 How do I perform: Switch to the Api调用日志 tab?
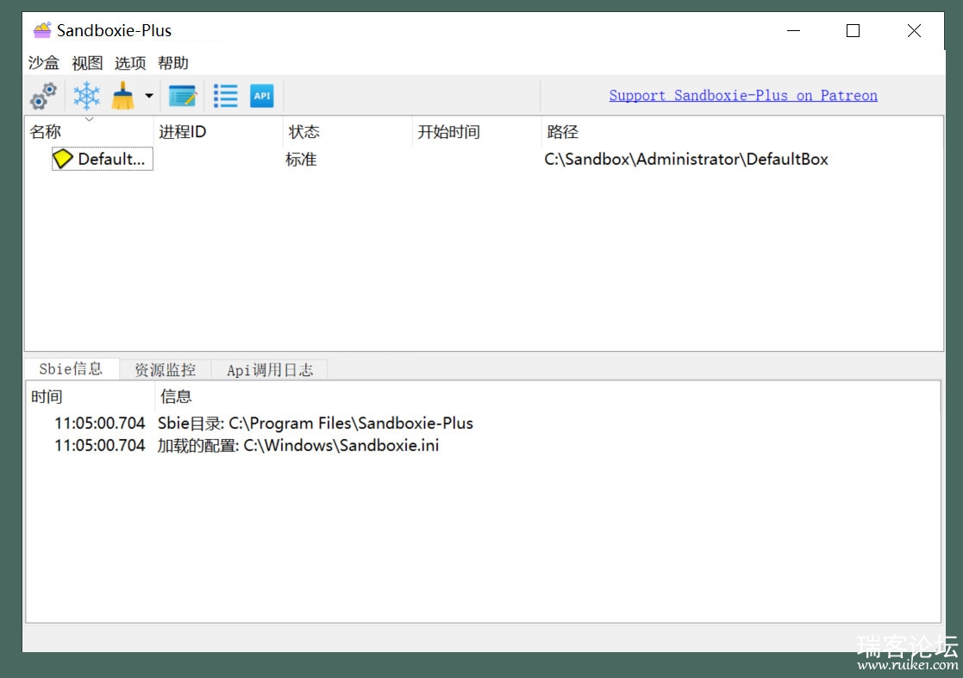click(x=270, y=369)
